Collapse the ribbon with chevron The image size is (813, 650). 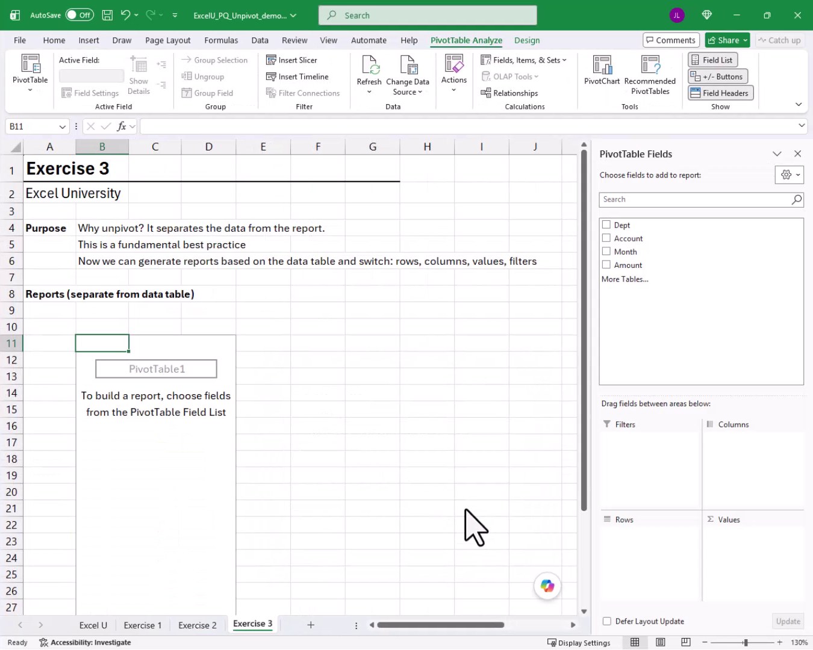coord(799,104)
